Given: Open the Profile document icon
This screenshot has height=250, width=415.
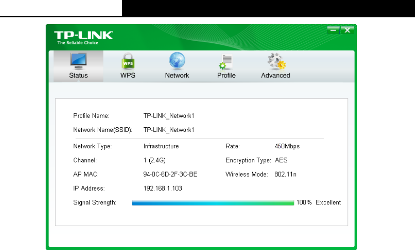Looking at the screenshot, I should [x=226, y=62].
